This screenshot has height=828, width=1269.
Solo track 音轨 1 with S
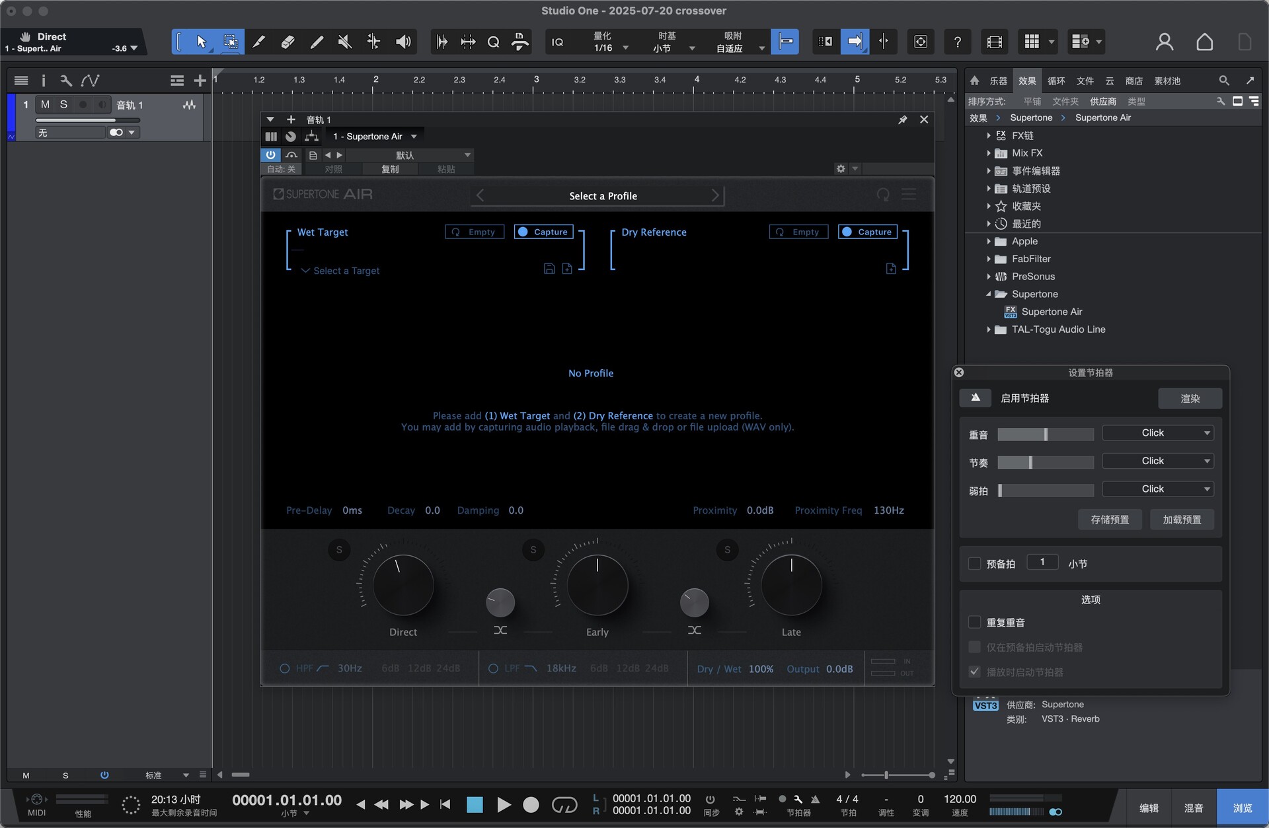click(63, 104)
